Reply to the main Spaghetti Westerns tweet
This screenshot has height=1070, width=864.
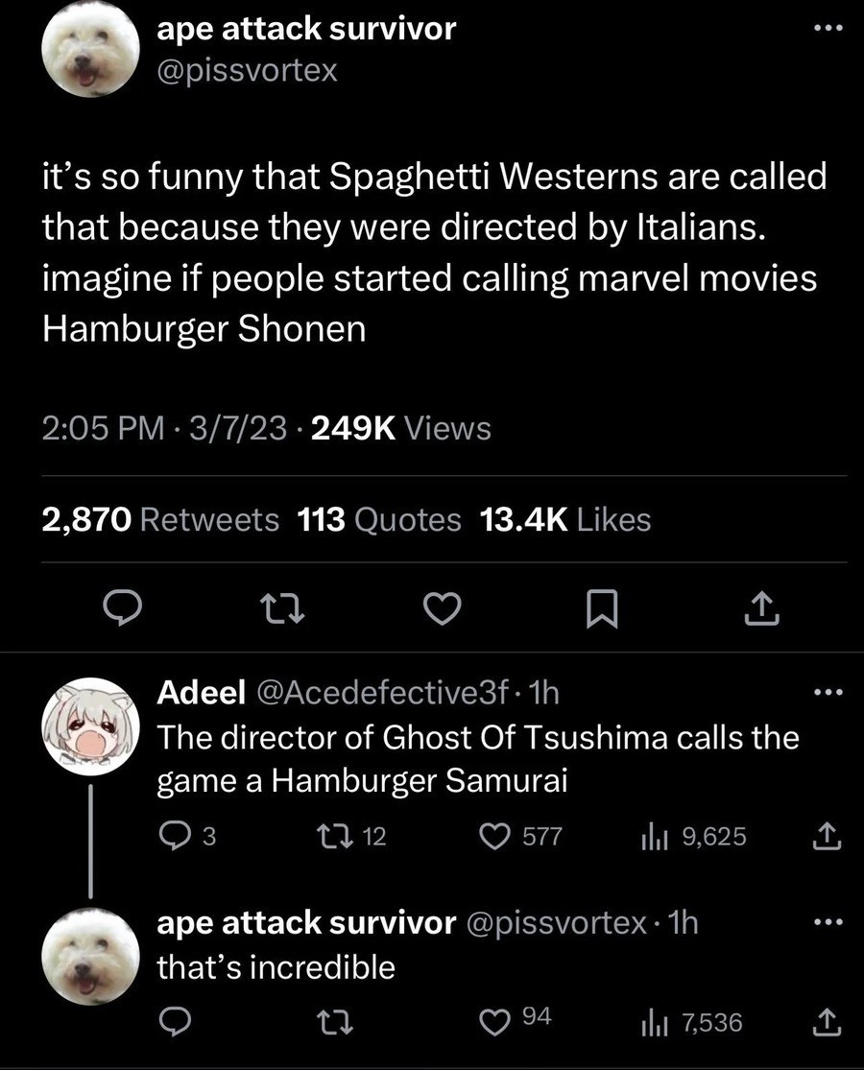(x=122, y=608)
